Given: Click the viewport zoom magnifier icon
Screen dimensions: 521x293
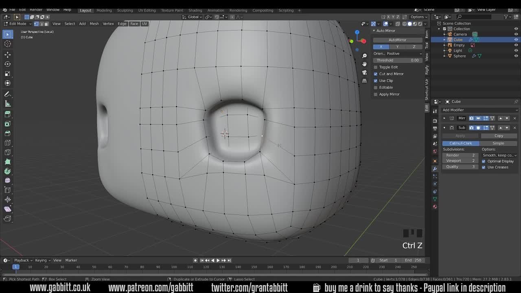Looking at the screenshot, I should (364, 56).
